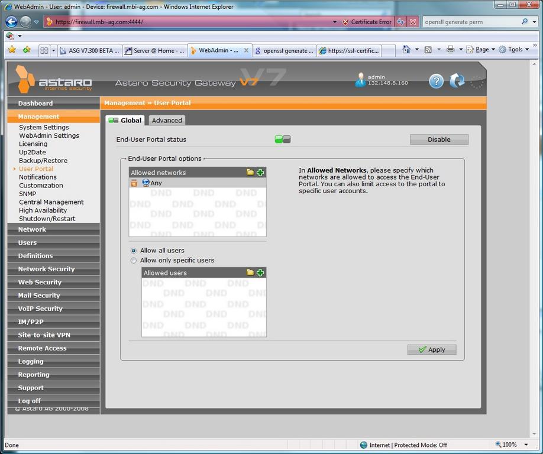Go back with the browser Back arrow
Viewport: 543px width, 454px height.
(x=11, y=22)
